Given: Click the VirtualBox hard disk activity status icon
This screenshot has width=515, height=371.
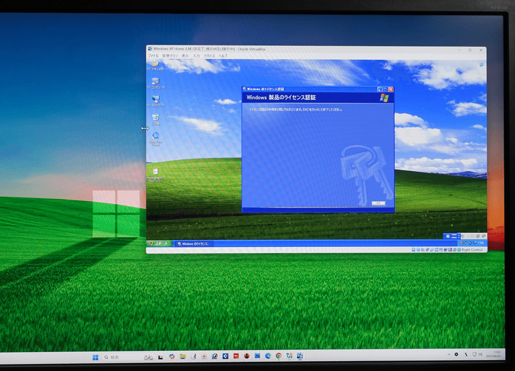Looking at the screenshot, I should tap(414, 250).
